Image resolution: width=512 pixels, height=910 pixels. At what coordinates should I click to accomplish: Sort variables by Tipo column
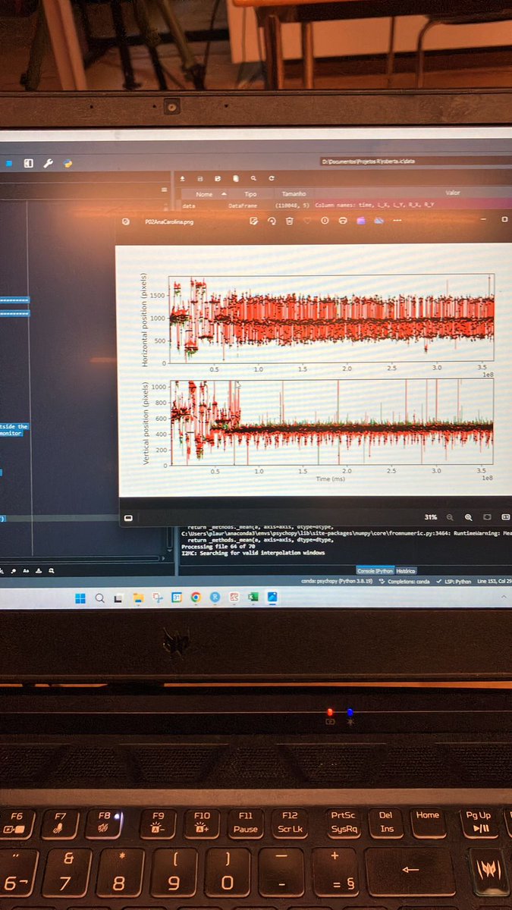[250, 194]
